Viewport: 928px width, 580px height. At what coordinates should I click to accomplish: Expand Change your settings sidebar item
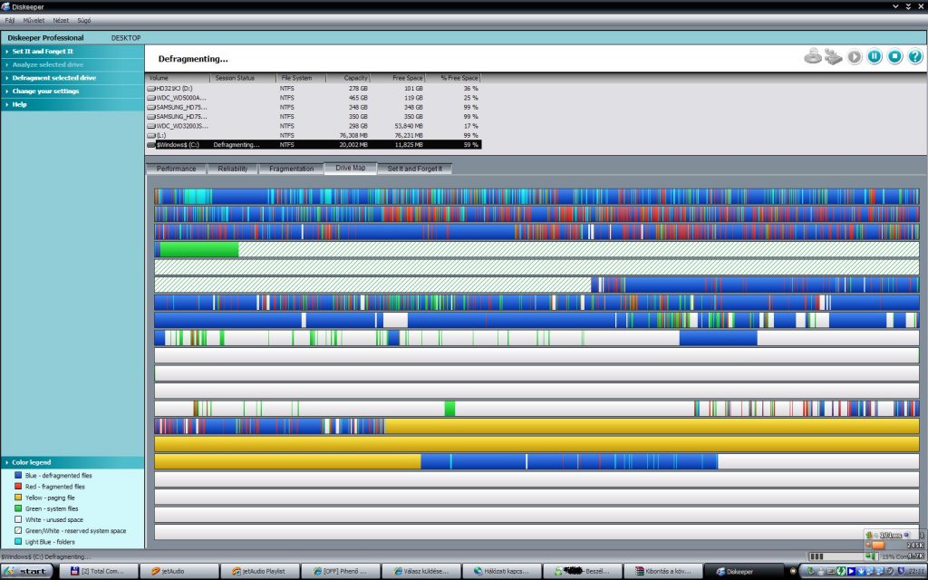(x=72, y=92)
